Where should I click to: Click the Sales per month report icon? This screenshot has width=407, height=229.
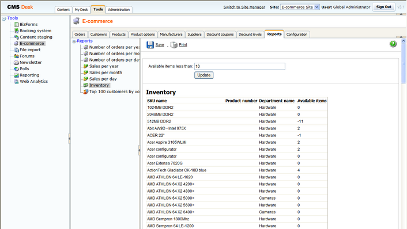(x=86, y=72)
